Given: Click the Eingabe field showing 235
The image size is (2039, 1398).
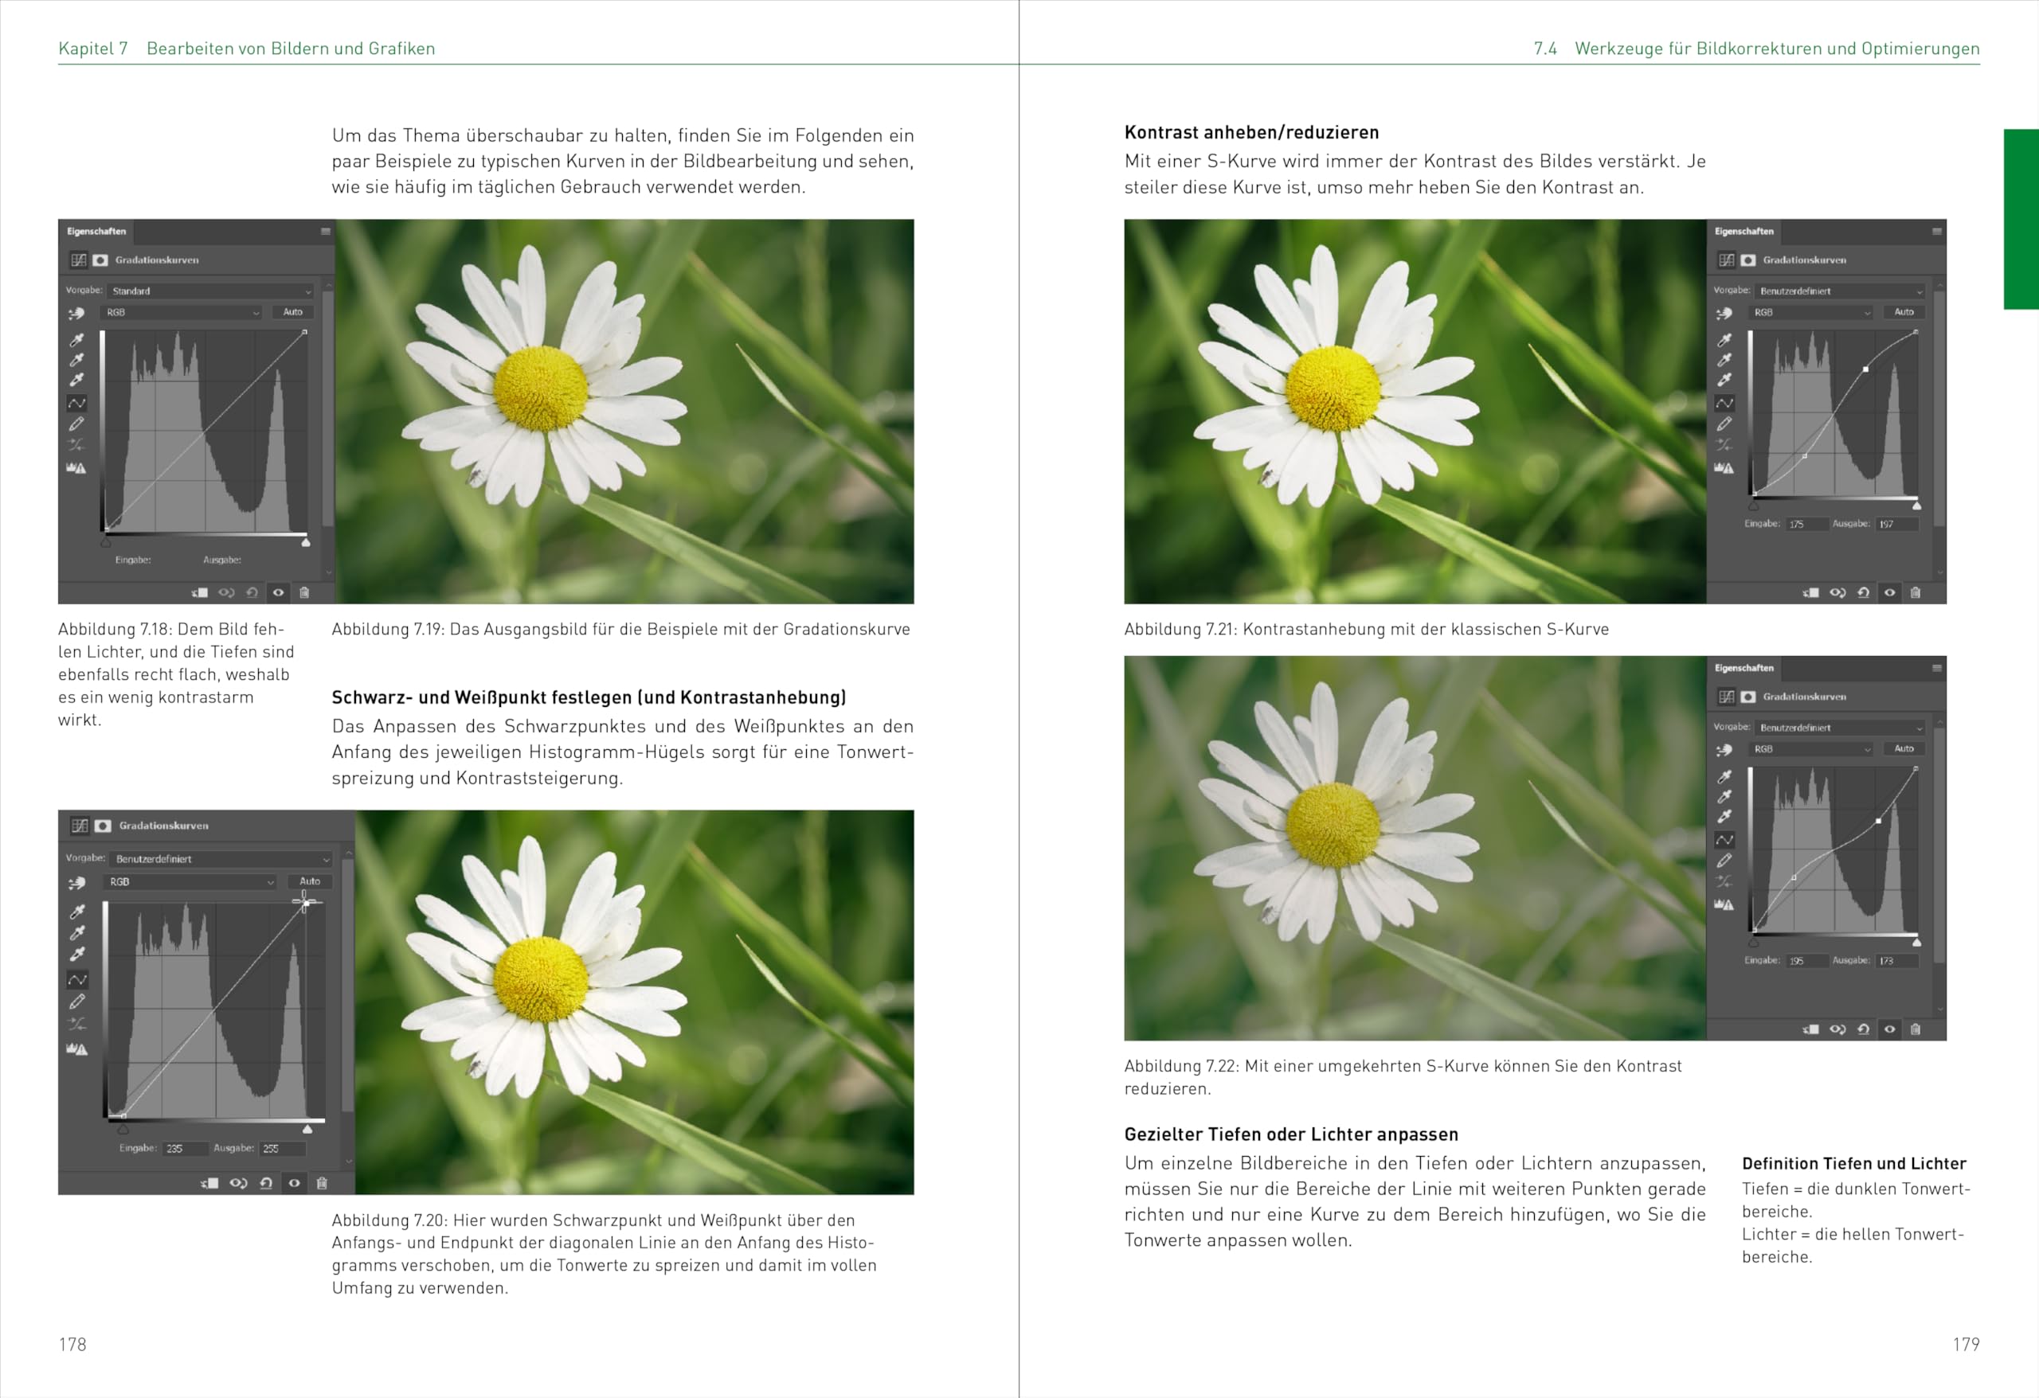Looking at the screenshot, I should pyautogui.click(x=185, y=1148).
